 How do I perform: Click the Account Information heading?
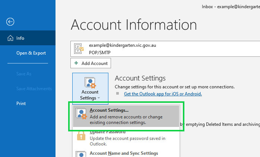[x=134, y=25]
